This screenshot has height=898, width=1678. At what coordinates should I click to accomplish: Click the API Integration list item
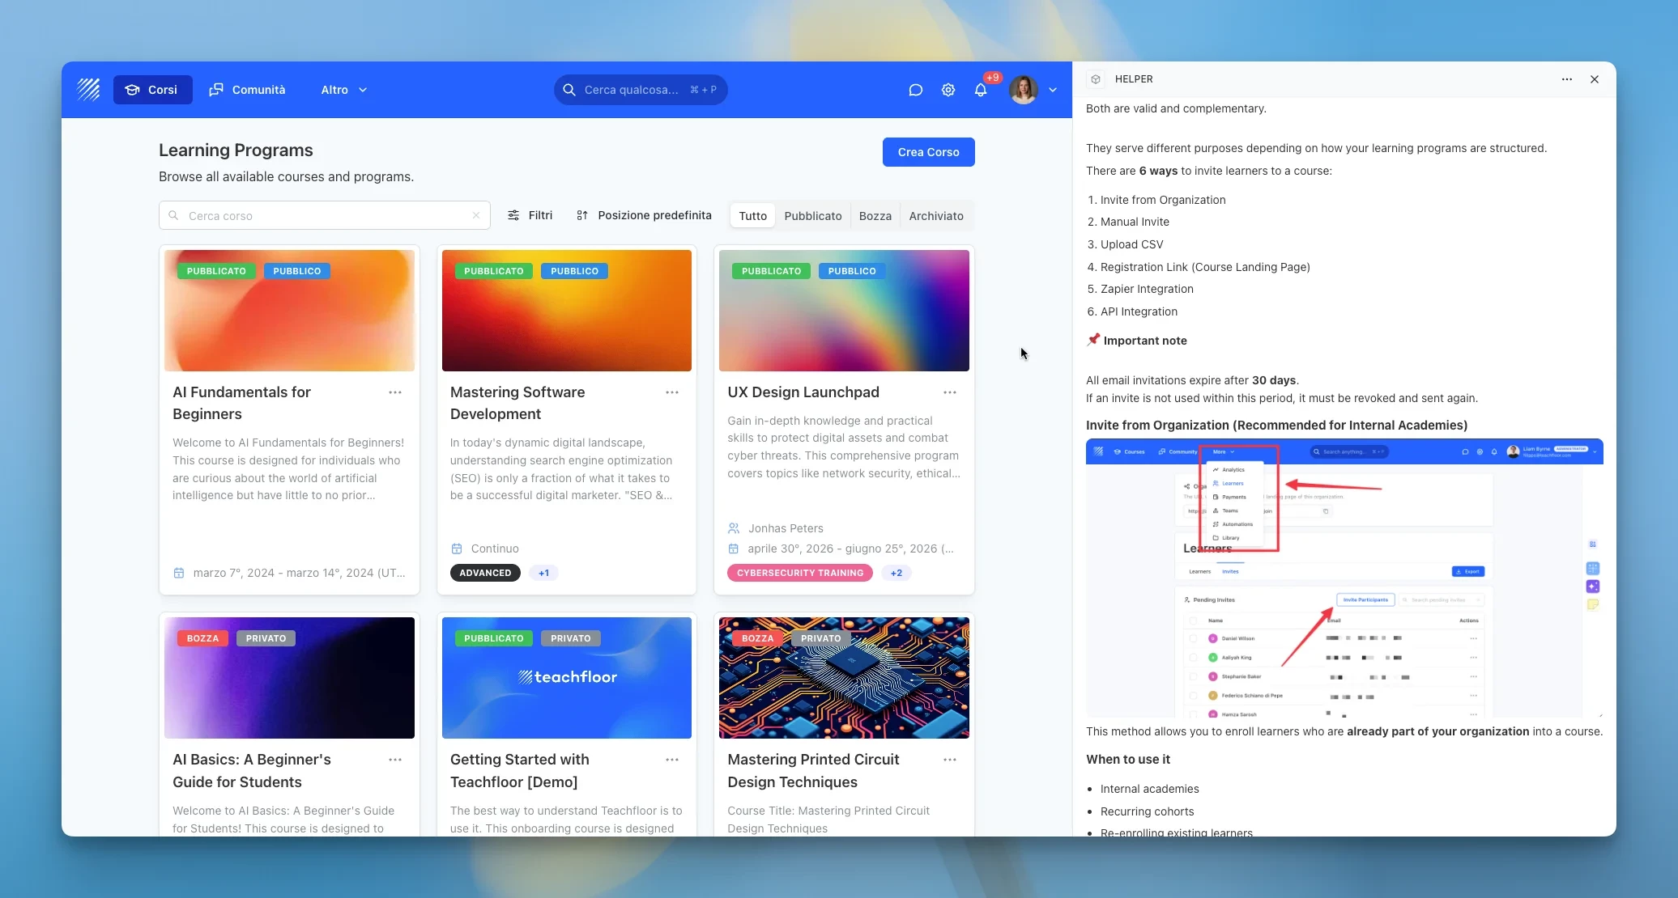pyautogui.click(x=1139, y=311)
